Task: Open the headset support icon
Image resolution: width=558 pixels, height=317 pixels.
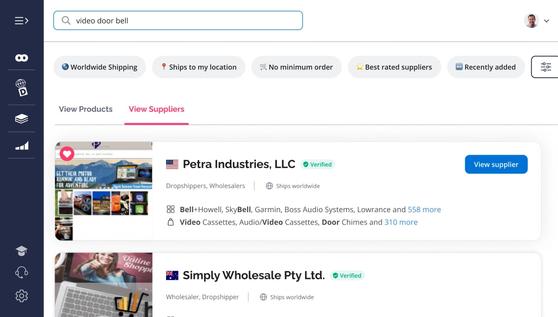Action: [21, 272]
